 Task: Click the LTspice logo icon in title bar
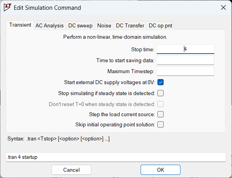8,7
